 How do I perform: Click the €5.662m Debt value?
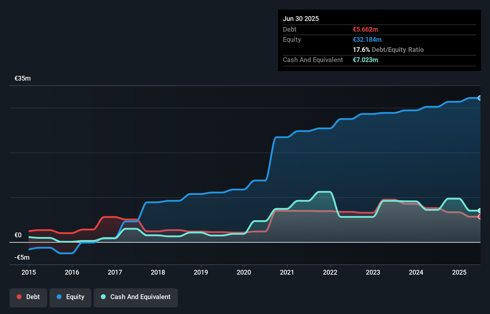tap(365, 30)
